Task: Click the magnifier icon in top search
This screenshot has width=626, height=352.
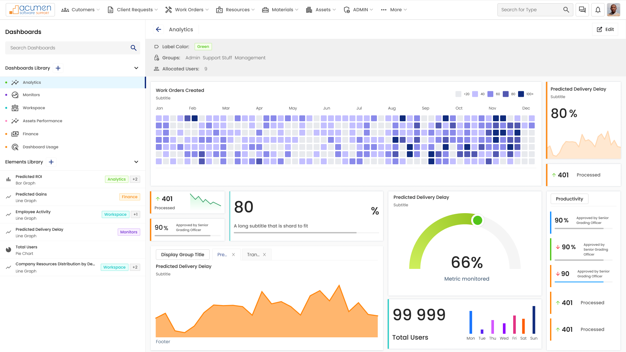Action: [x=566, y=10]
